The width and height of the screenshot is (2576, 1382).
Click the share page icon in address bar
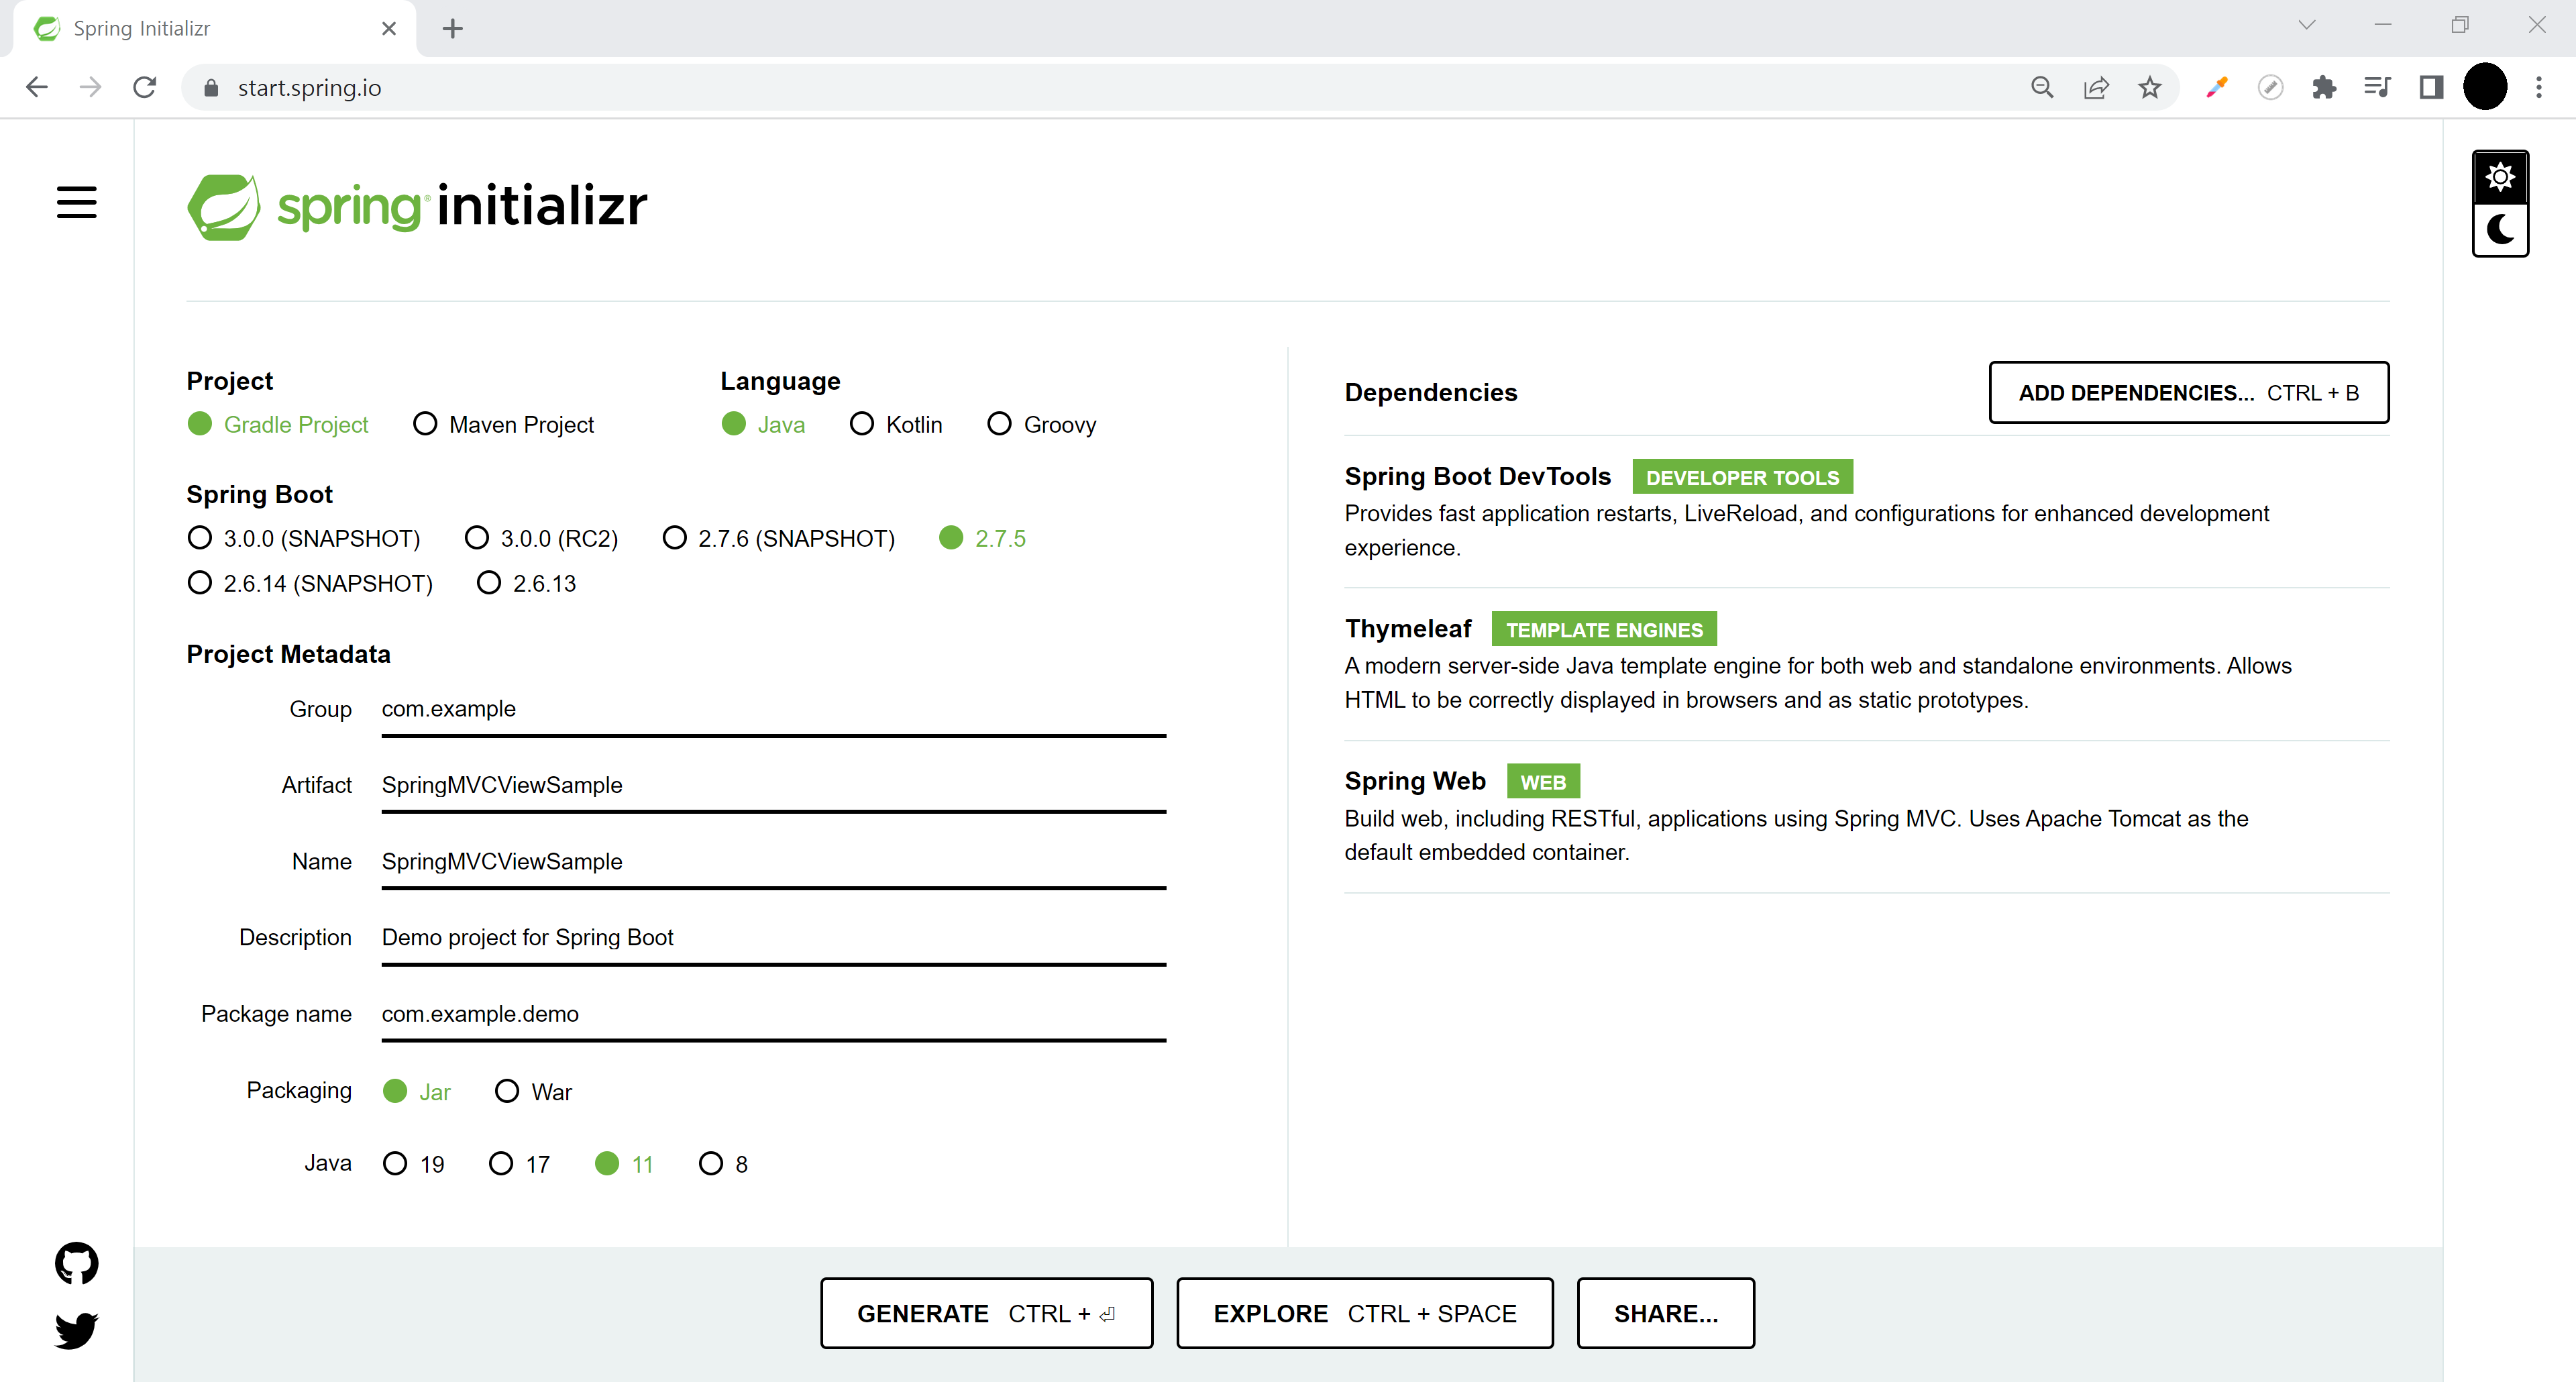pos(2096,88)
